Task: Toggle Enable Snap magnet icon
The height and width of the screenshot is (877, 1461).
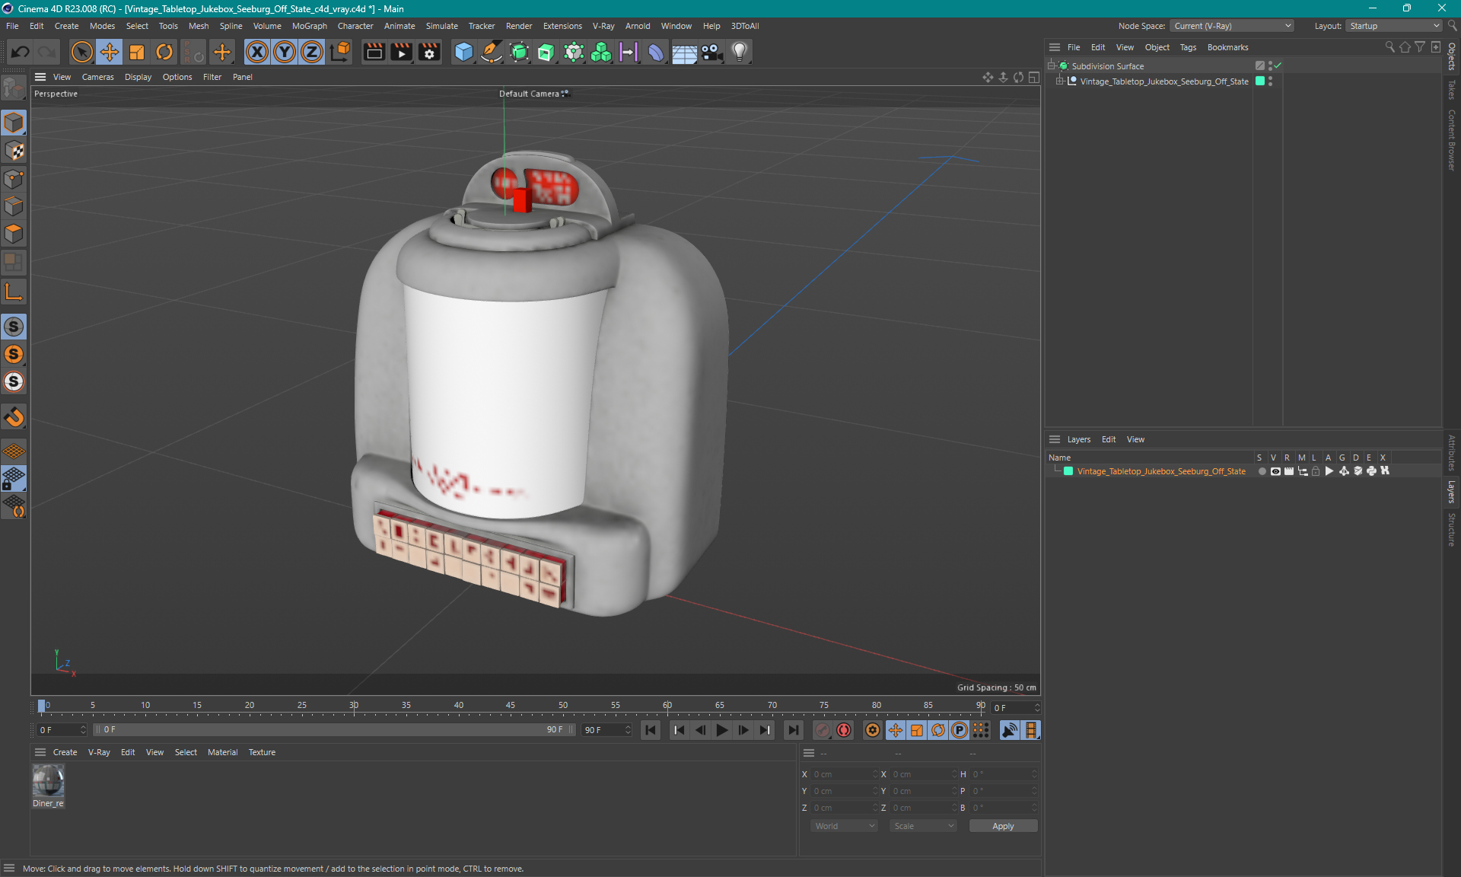Action: (x=14, y=417)
